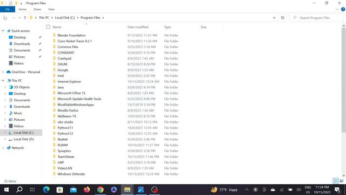The width and height of the screenshot is (346, 195).
Task: Refresh the Program Files folder view
Action: (283, 18)
